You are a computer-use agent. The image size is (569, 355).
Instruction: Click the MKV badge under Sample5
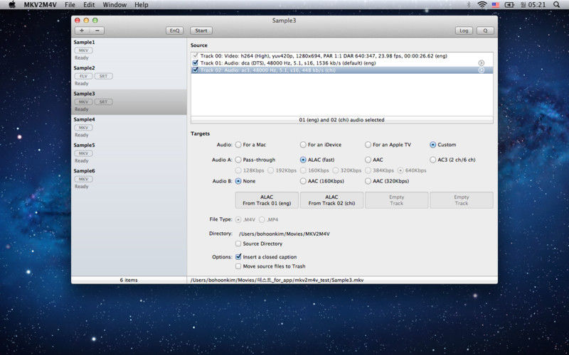(x=83, y=153)
